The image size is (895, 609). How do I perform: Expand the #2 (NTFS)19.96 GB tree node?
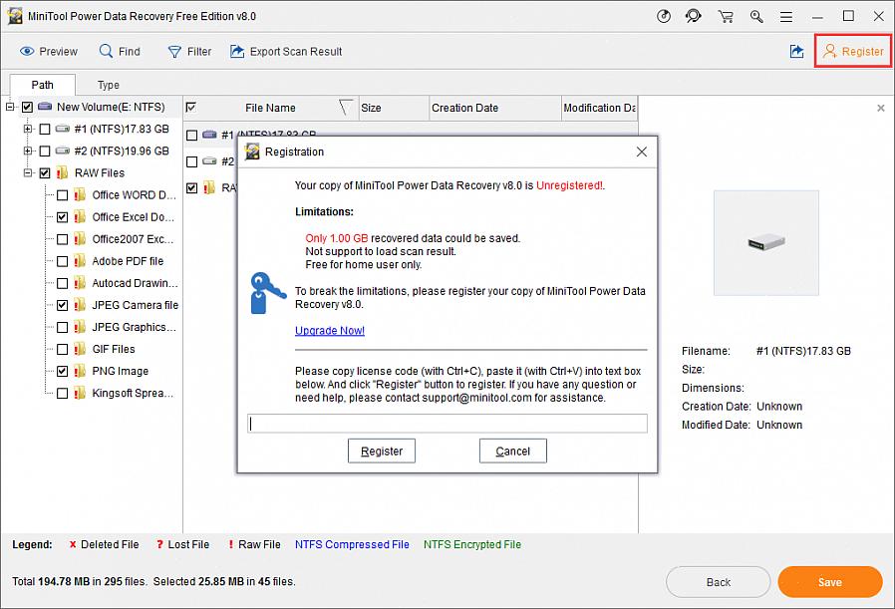pos(27,152)
